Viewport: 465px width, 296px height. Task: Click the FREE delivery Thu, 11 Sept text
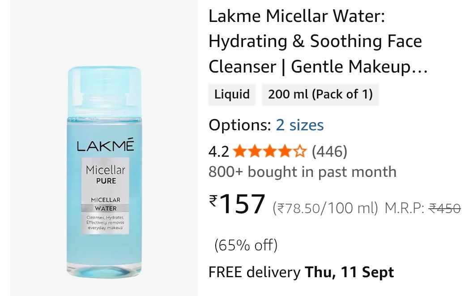(301, 272)
